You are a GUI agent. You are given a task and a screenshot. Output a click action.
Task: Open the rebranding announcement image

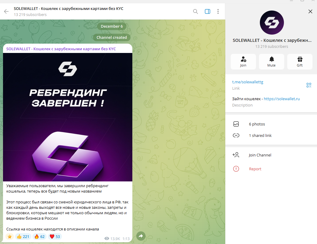pos(68,117)
